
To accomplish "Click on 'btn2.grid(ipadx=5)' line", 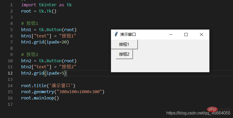I will pyautogui.click(x=44, y=73).
